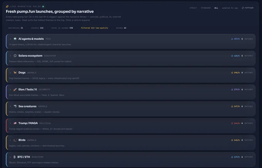This screenshot has width=262, height=168.
Task: Click the flame icon next to 137/h
Action: tap(232, 157)
